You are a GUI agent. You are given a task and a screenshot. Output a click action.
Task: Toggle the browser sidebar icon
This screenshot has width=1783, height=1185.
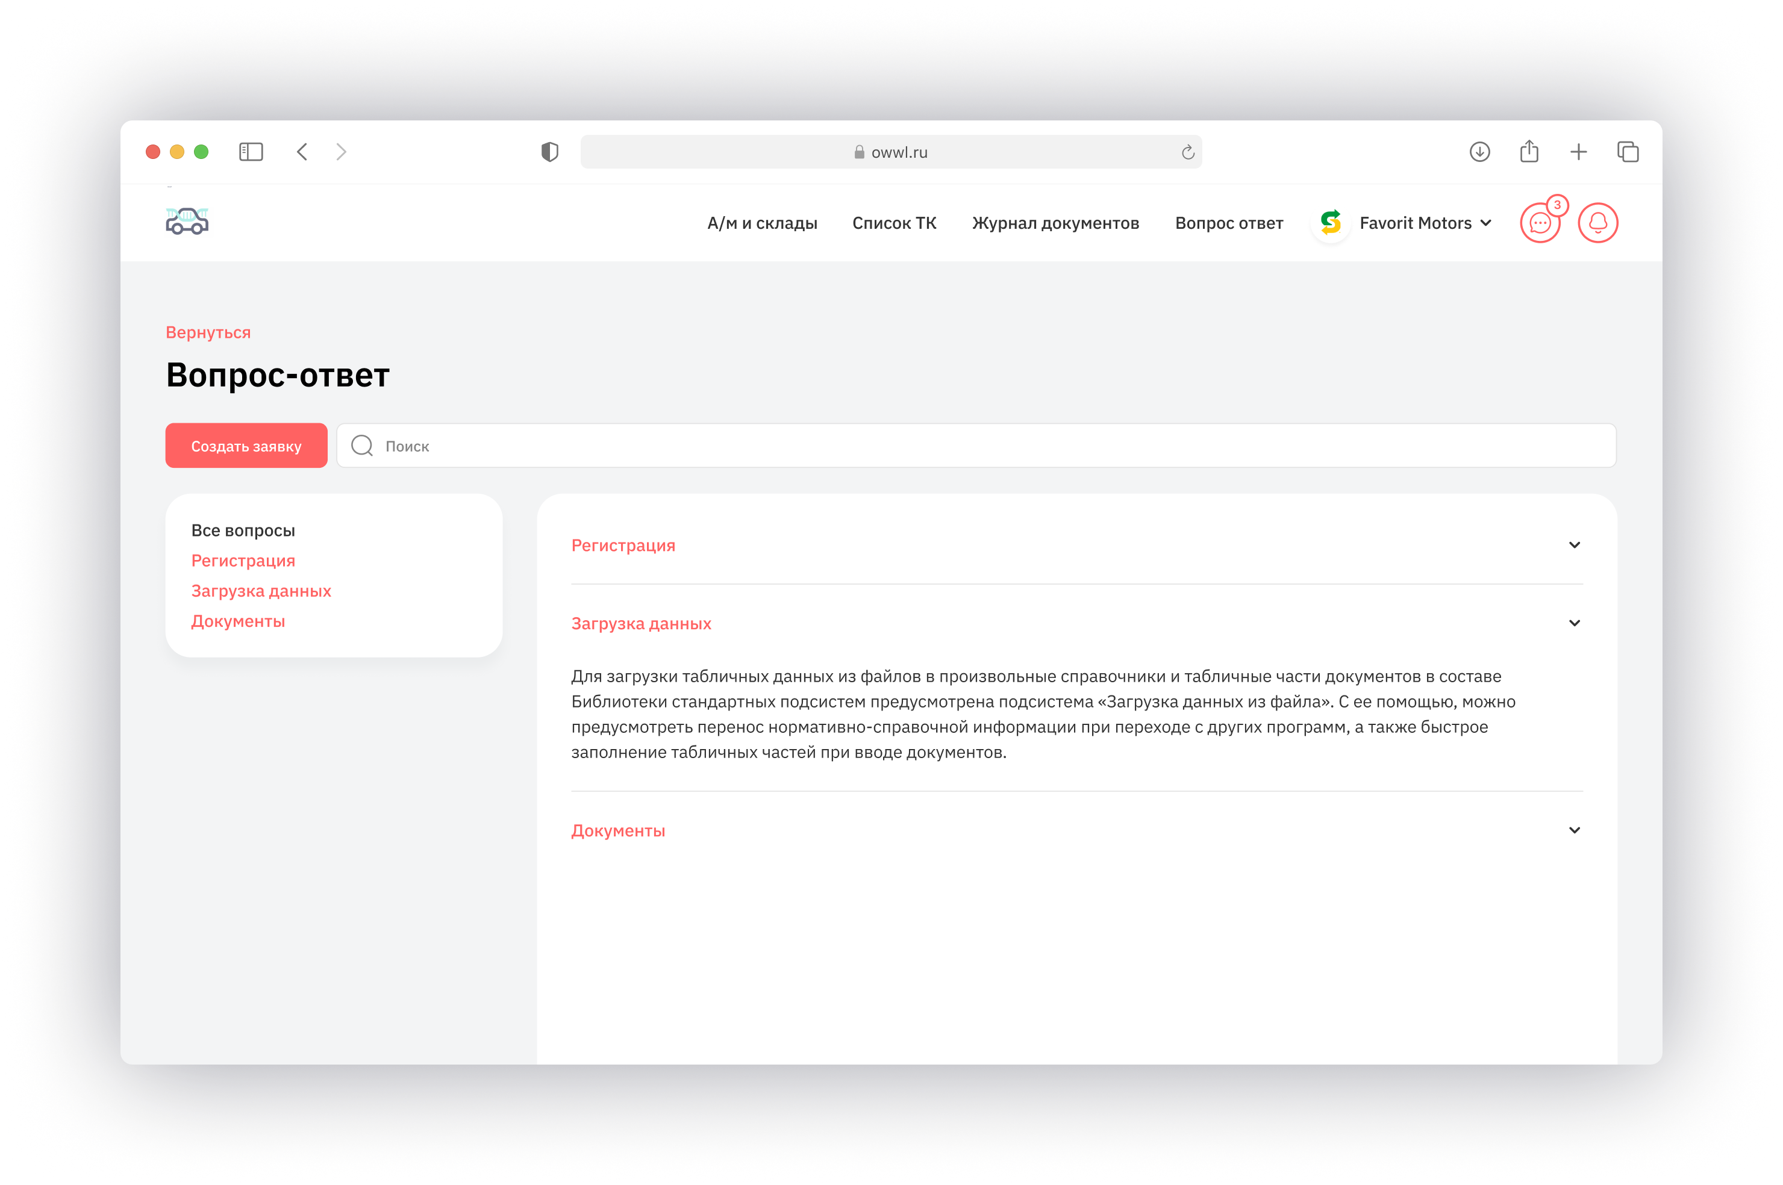coord(251,152)
